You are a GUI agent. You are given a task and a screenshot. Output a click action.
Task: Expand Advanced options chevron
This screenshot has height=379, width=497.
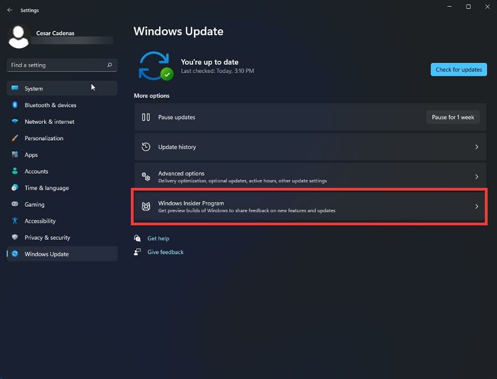point(477,177)
